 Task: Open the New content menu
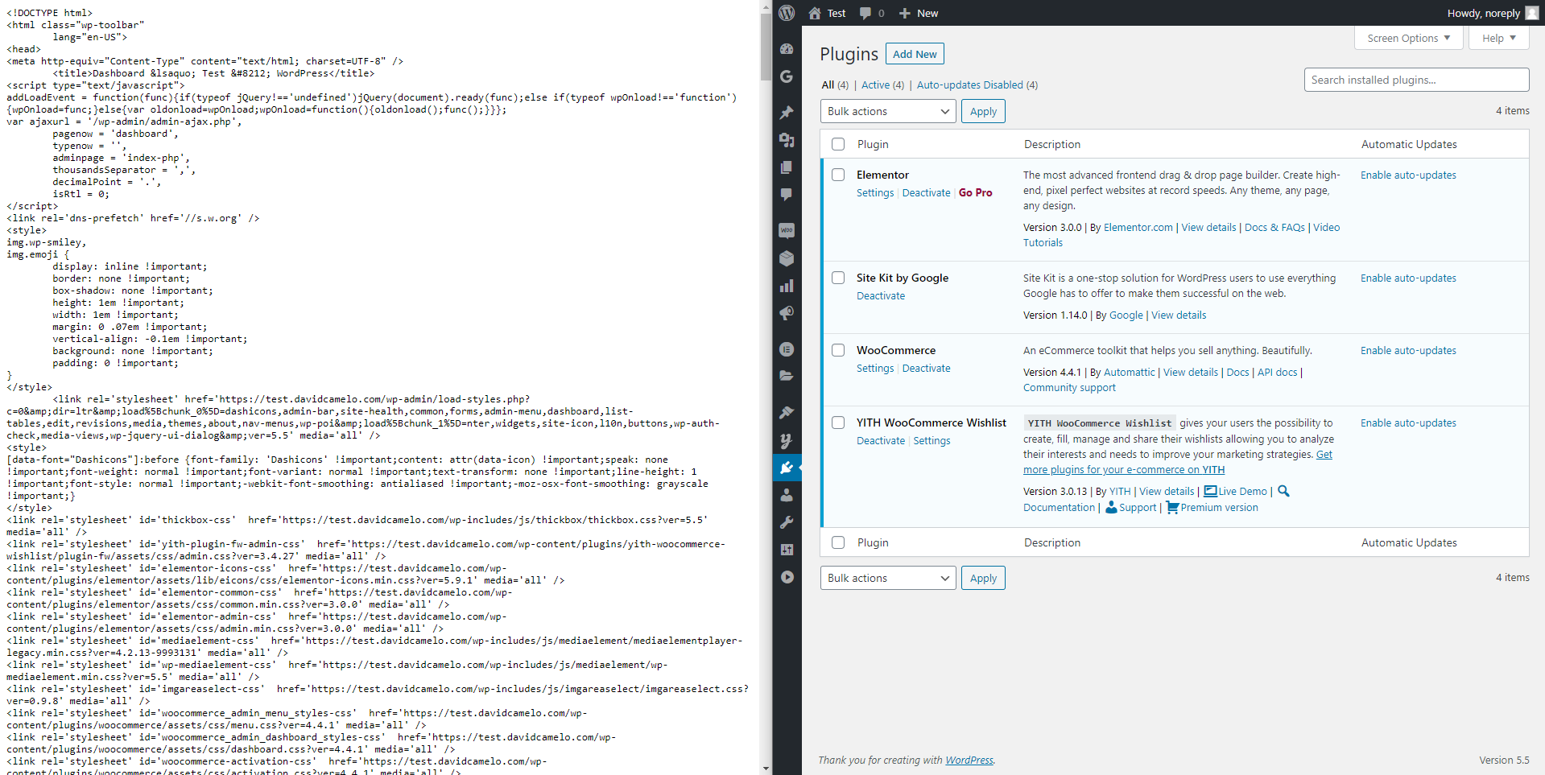tap(919, 13)
